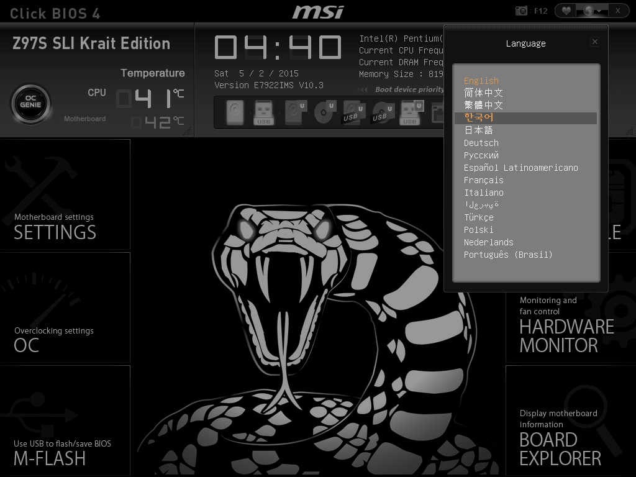Click the CPU temperature readout
Viewport: 636px width, 477px height.
point(150,98)
